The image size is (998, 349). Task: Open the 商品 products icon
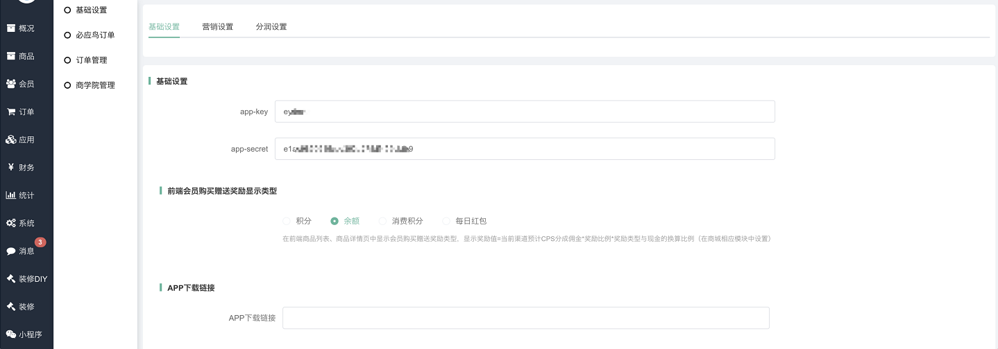pyautogui.click(x=10, y=56)
